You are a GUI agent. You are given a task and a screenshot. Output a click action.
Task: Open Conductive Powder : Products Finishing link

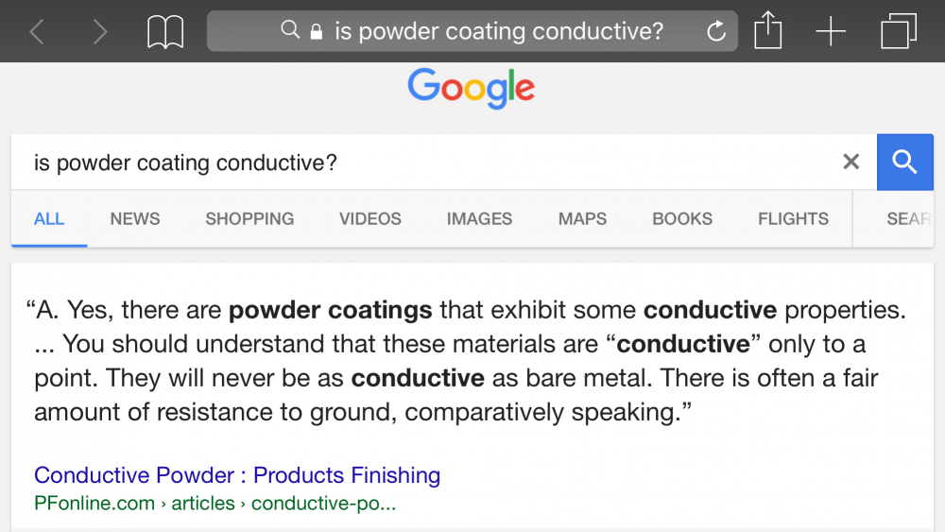pyautogui.click(x=237, y=475)
